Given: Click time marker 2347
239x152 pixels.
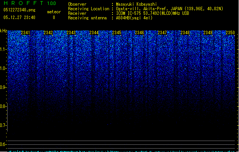Looking at the screenshot, I should pyautogui.click(x=162, y=33).
